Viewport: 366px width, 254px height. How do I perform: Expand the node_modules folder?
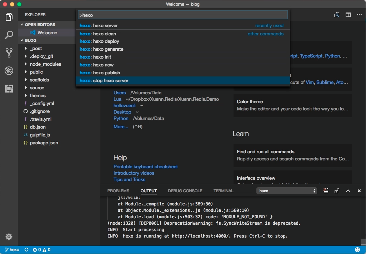[45, 64]
